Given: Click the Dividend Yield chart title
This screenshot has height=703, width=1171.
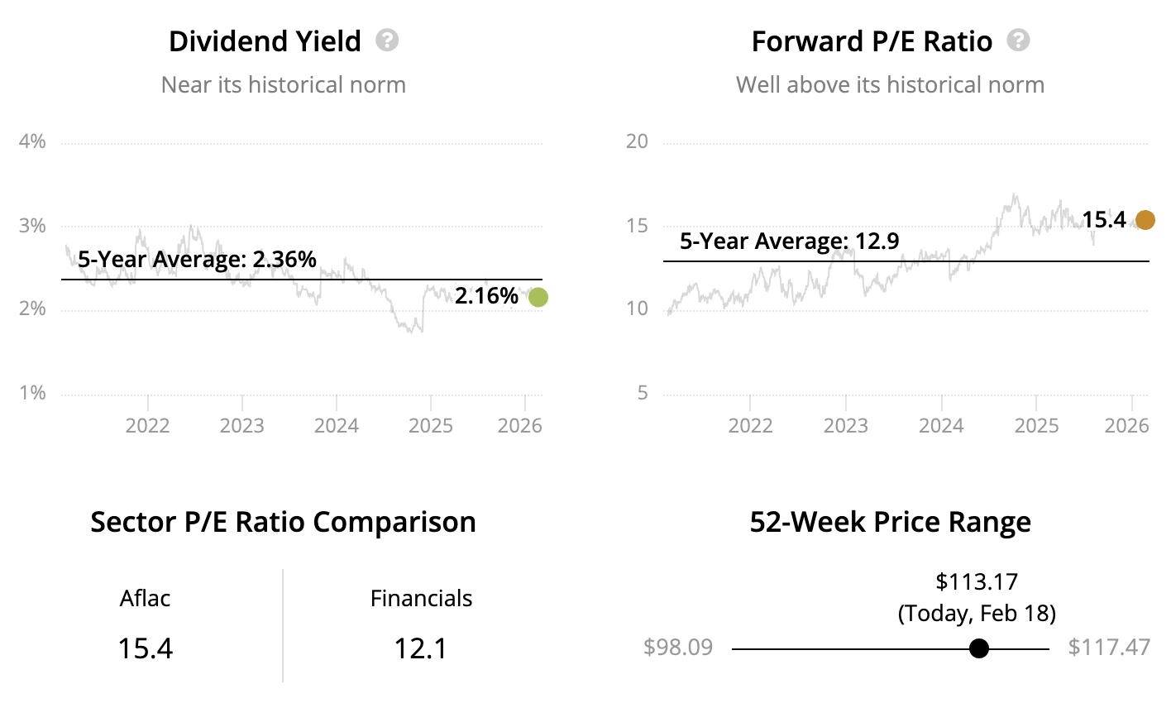Looking at the screenshot, I should tap(265, 41).
